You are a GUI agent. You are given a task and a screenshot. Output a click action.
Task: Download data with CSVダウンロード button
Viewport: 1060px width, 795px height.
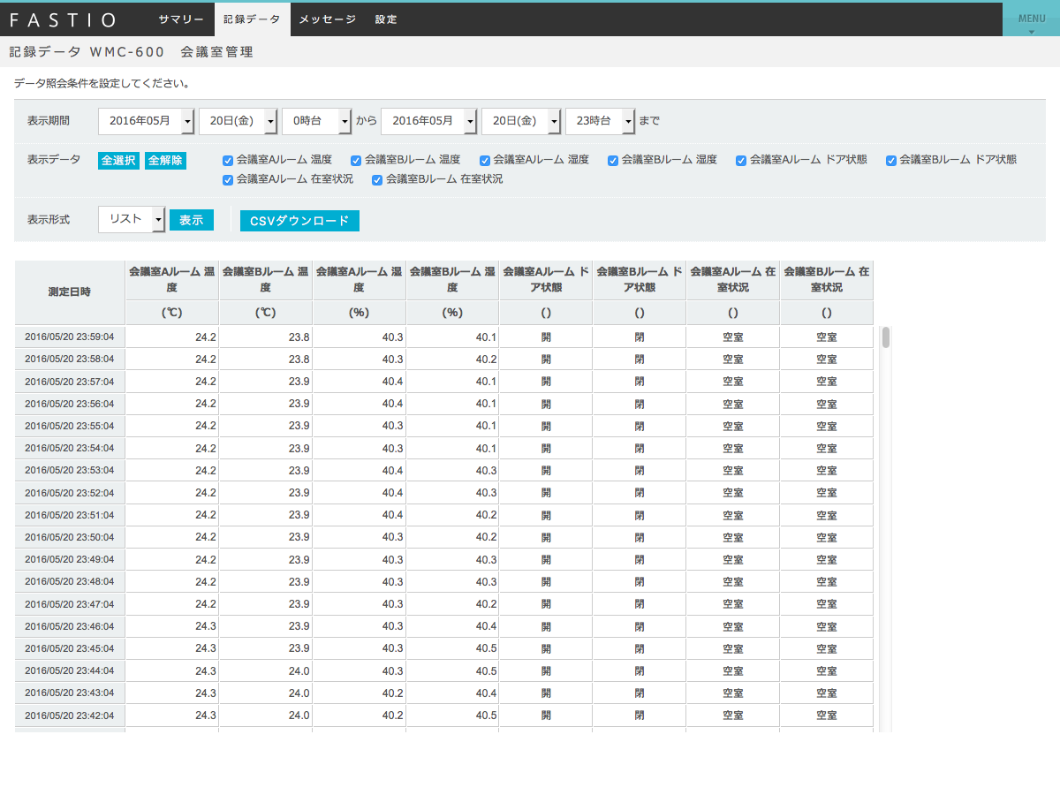click(299, 221)
